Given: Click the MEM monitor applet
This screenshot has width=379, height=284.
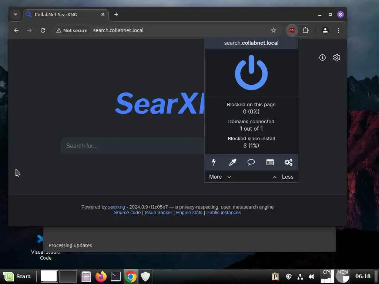Looking at the screenshot, I should click(343, 276).
